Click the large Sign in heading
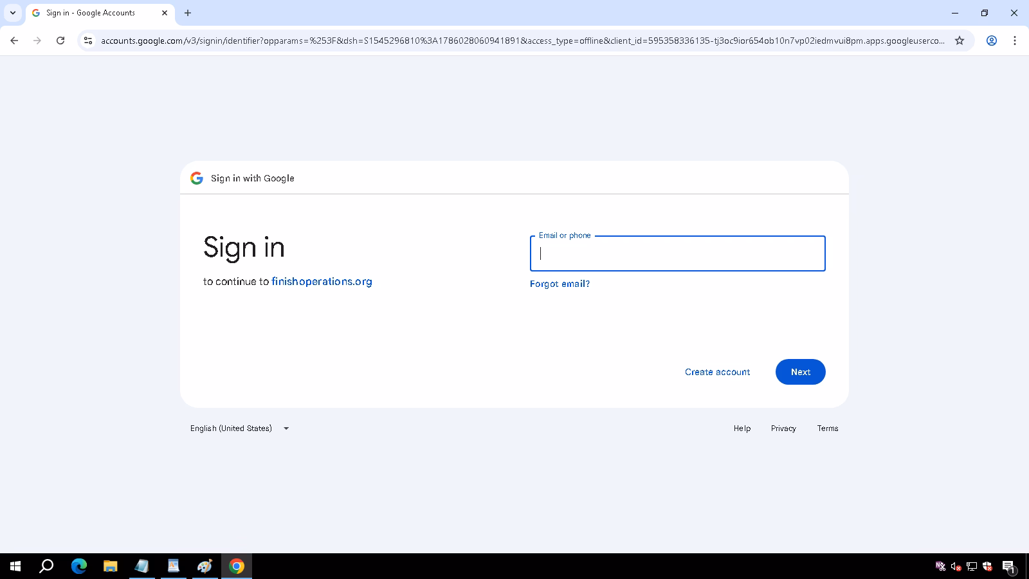This screenshot has height=579, width=1029. [244, 248]
